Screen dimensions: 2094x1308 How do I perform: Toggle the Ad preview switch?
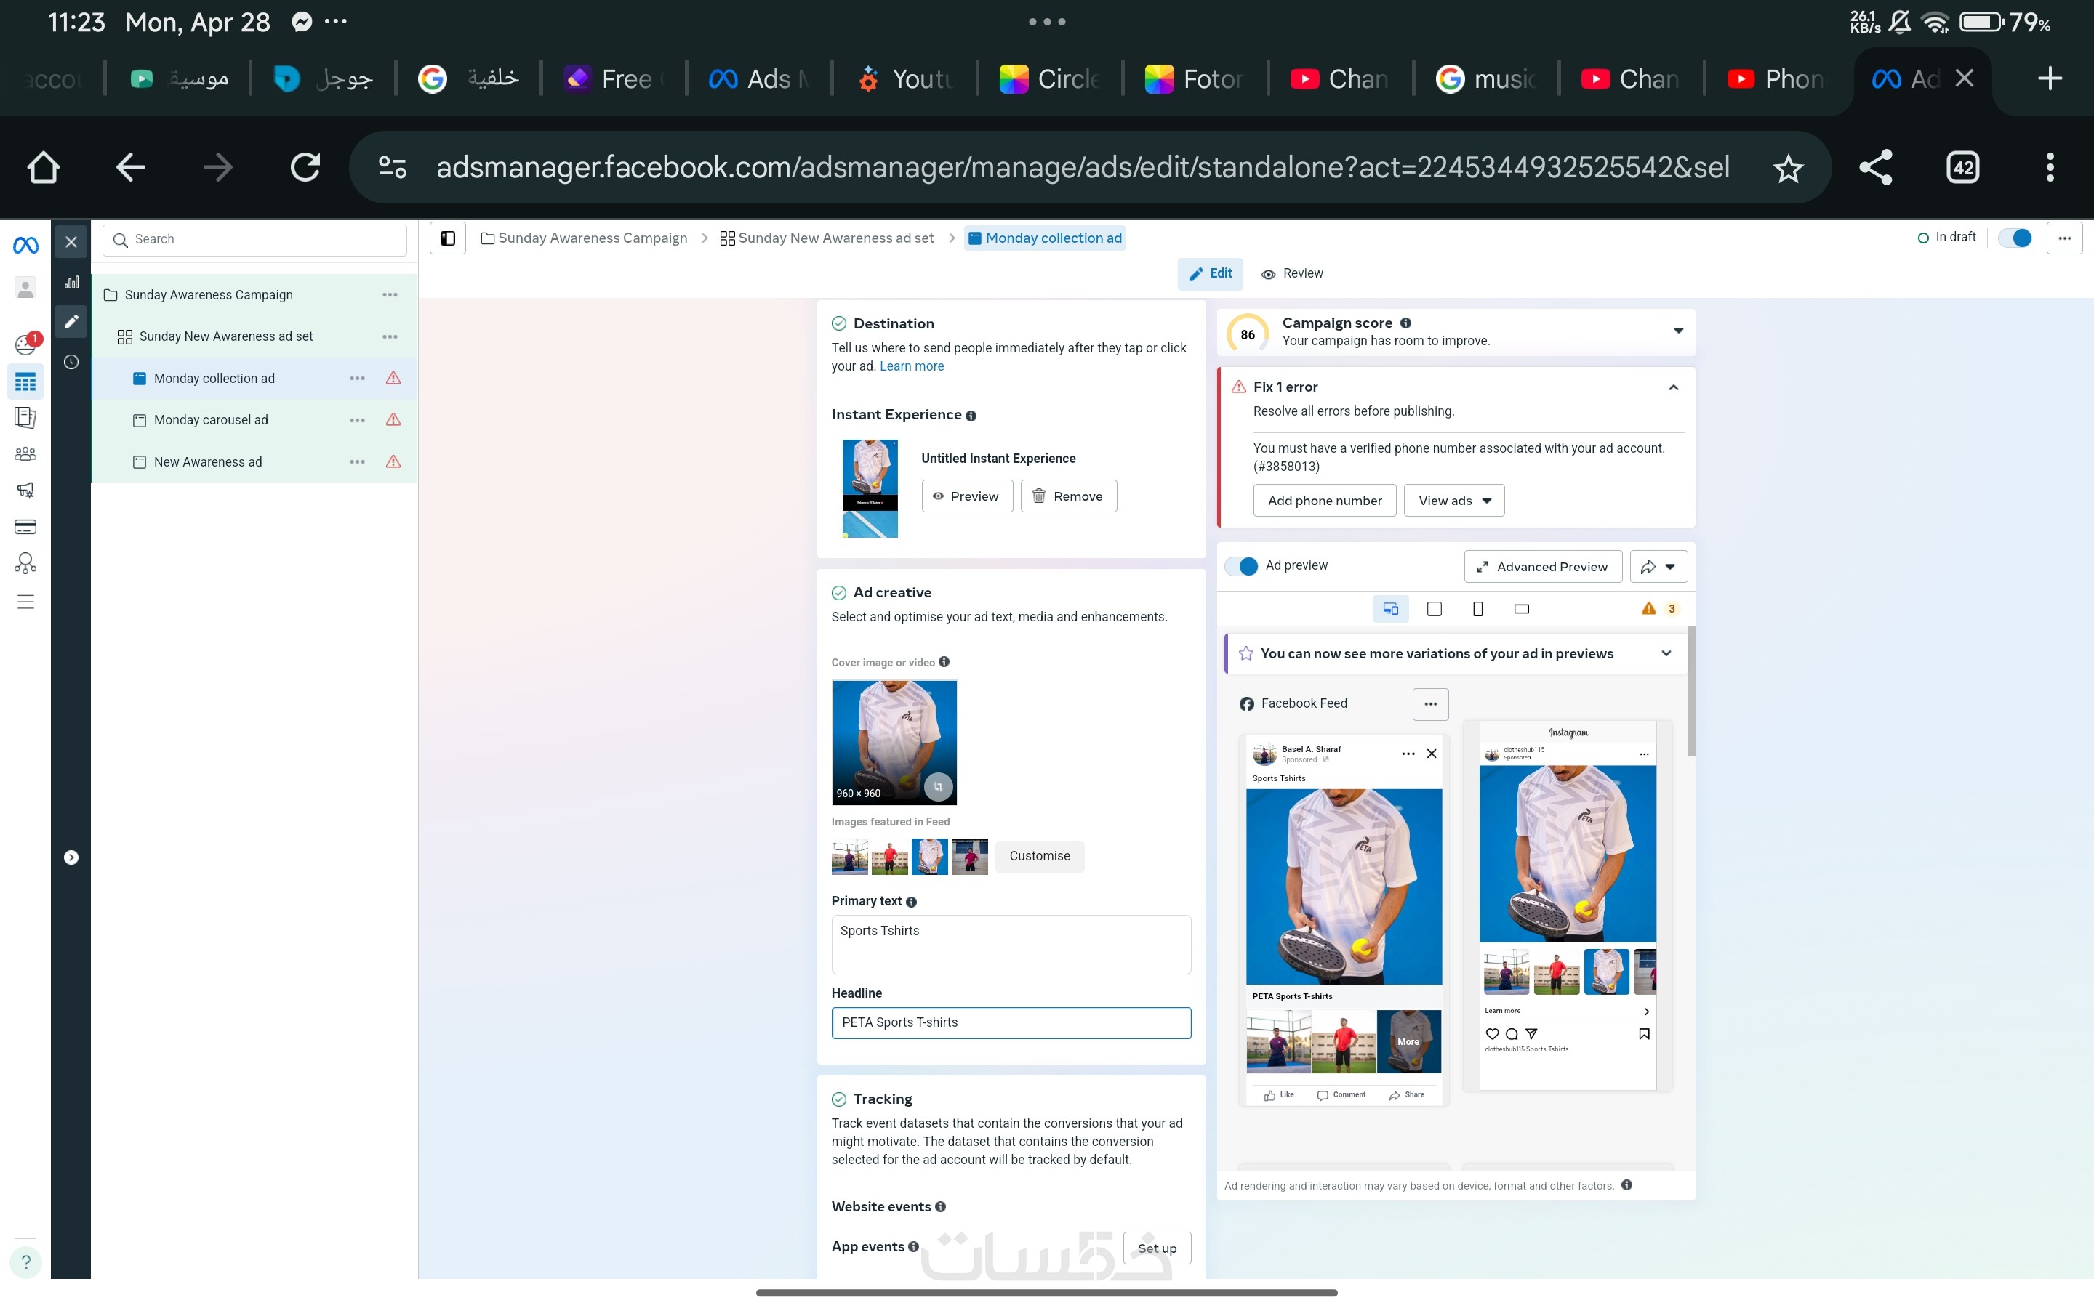[x=1242, y=566]
